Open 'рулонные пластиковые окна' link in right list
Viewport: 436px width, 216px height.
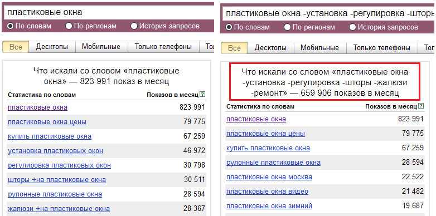[273, 163]
